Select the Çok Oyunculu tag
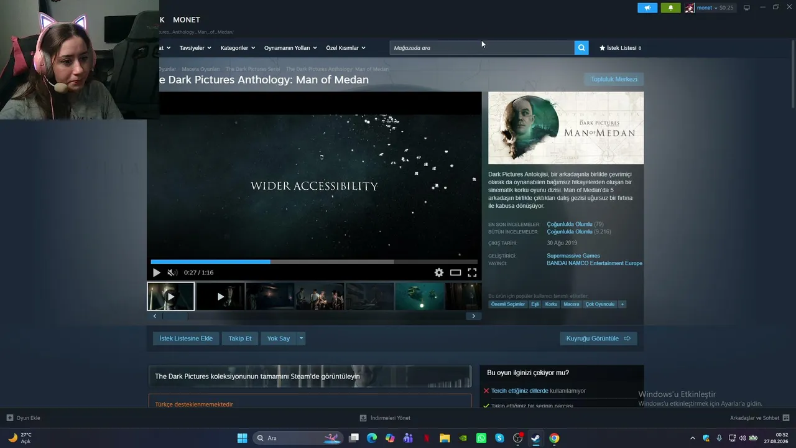Image resolution: width=796 pixels, height=448 pixels. pyautogui.click(x=600, y=304)
